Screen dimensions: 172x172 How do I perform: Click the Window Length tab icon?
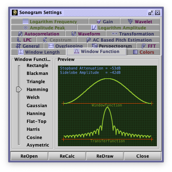(x=21, y=52)
